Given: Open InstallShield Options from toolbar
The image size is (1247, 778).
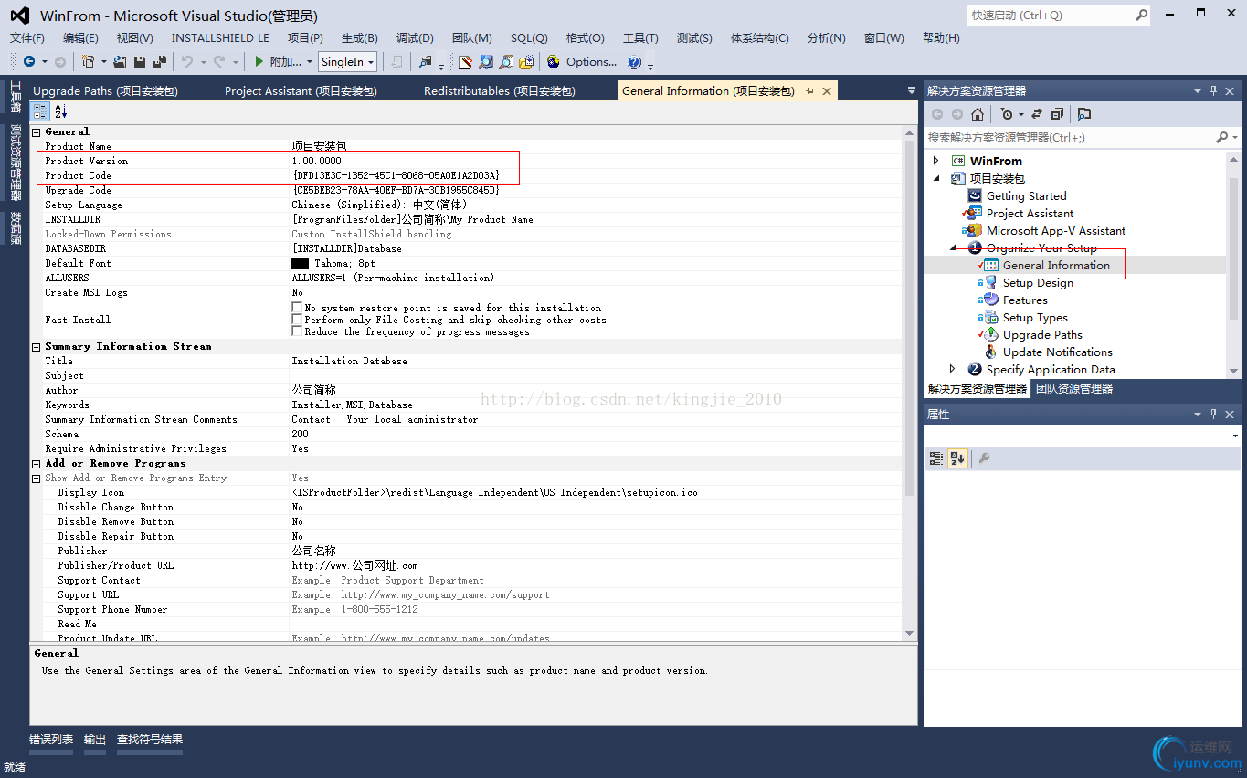Looking at the screenshot, I should pos(582,62).
